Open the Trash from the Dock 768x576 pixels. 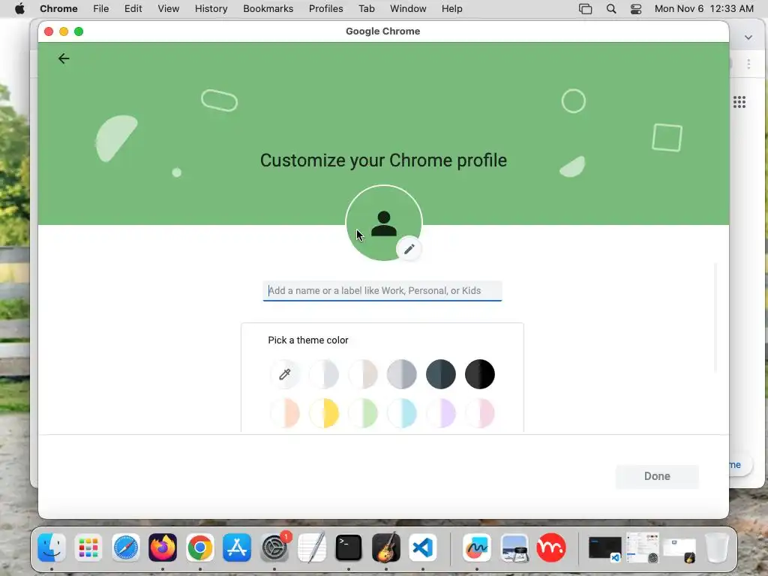pyautogui.click(x=717, y=547)
